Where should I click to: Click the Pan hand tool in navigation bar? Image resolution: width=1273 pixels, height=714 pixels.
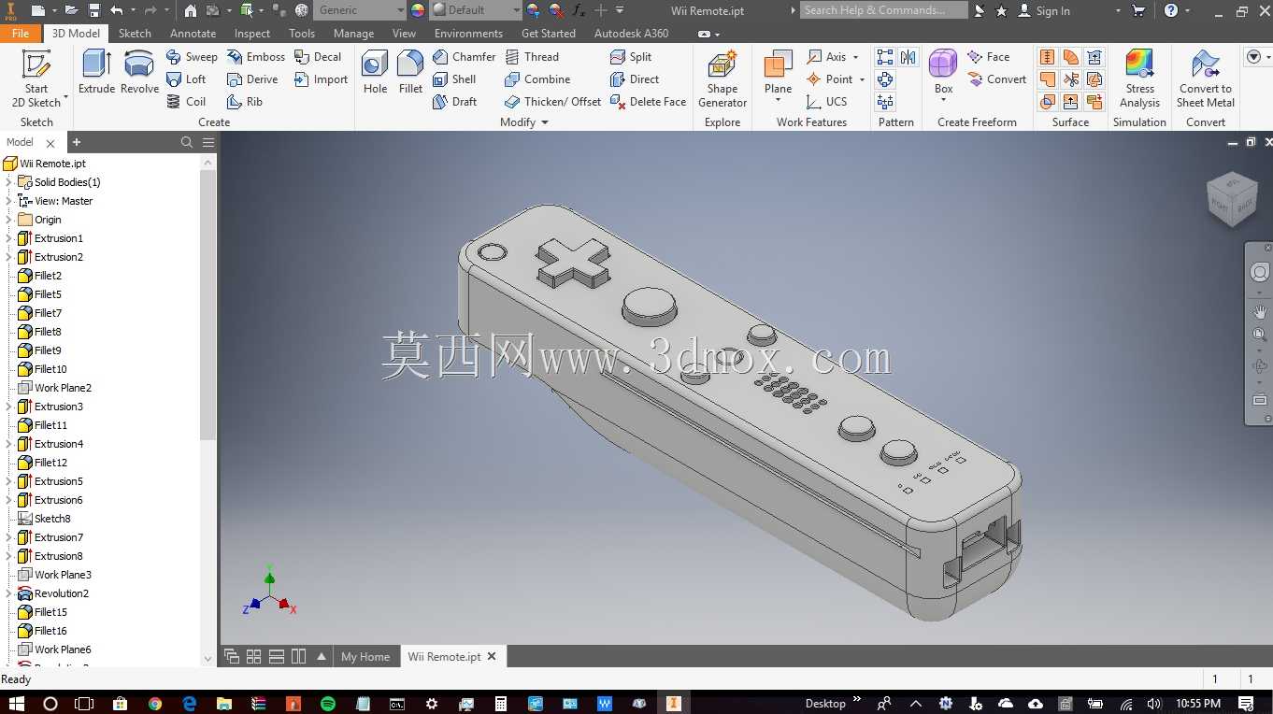point(1259,312)
